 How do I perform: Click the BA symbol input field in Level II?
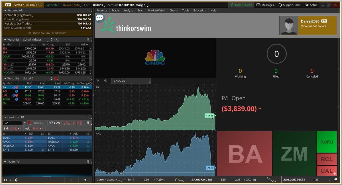click(13, 123)
